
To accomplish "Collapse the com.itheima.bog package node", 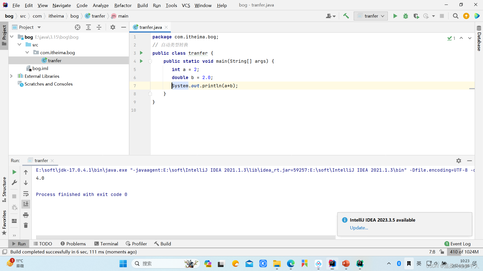I will pyautogui.click(x=27, y=52).
